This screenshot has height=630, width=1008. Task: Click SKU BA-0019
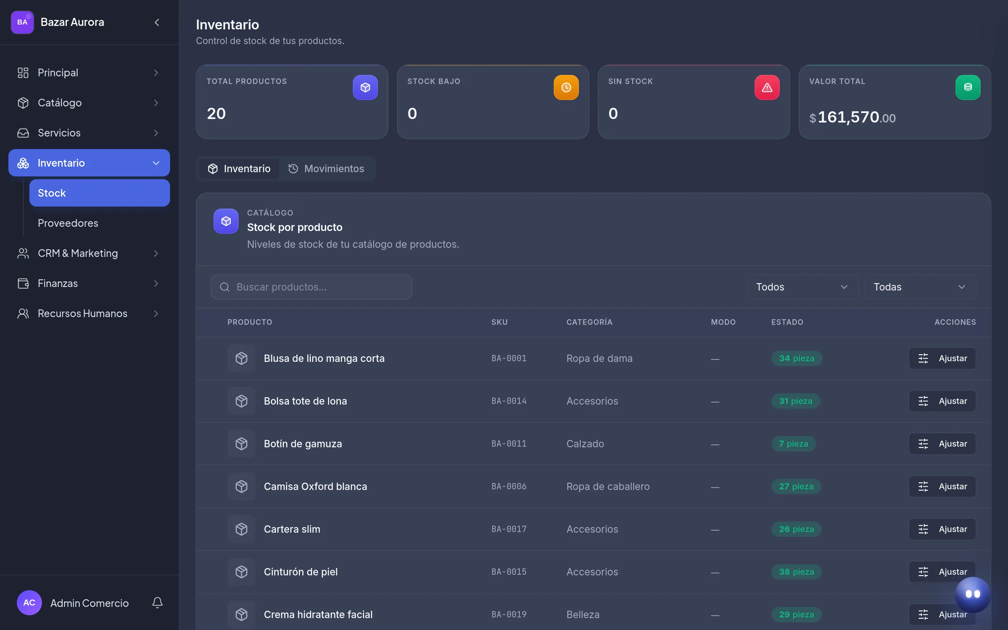[509, 615]
